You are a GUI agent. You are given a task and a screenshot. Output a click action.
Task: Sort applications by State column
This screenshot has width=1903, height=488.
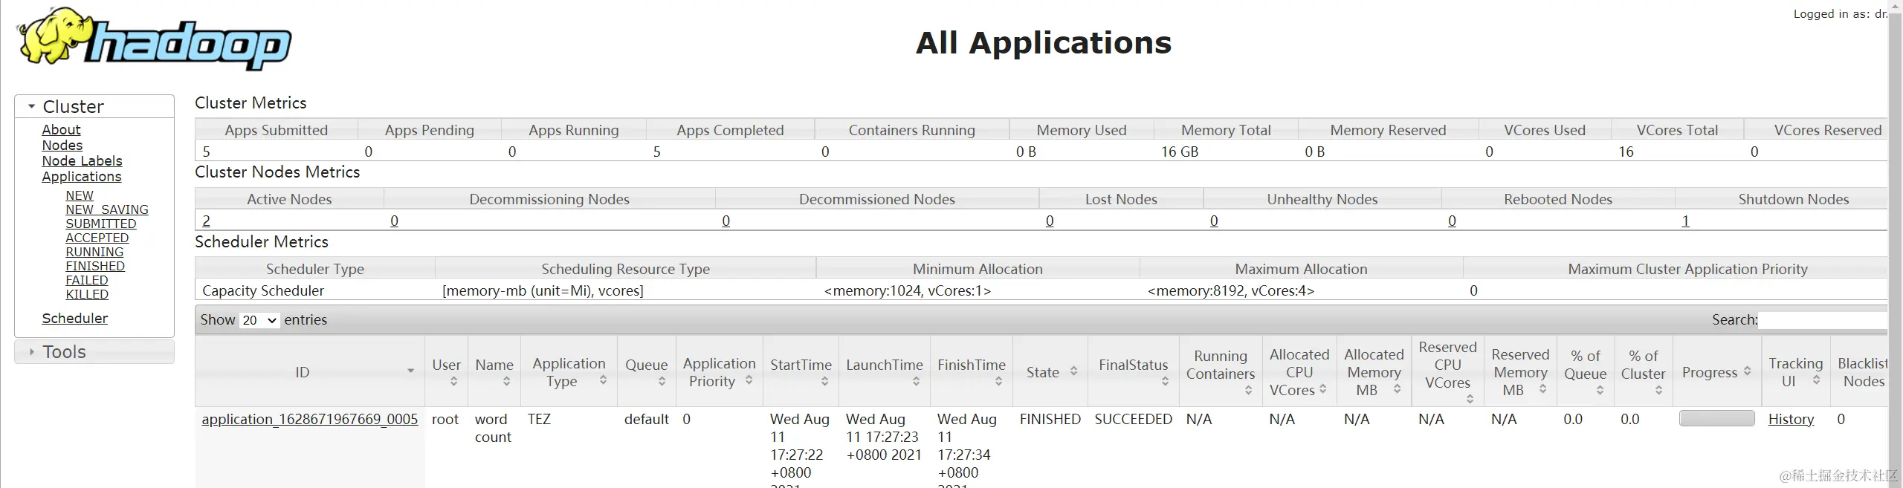1050,371
